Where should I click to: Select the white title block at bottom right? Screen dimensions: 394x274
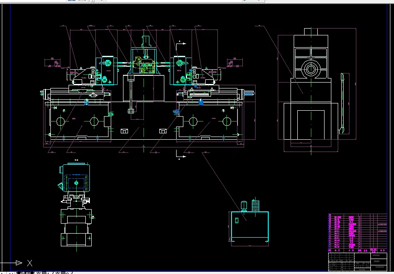coord(358,262)
